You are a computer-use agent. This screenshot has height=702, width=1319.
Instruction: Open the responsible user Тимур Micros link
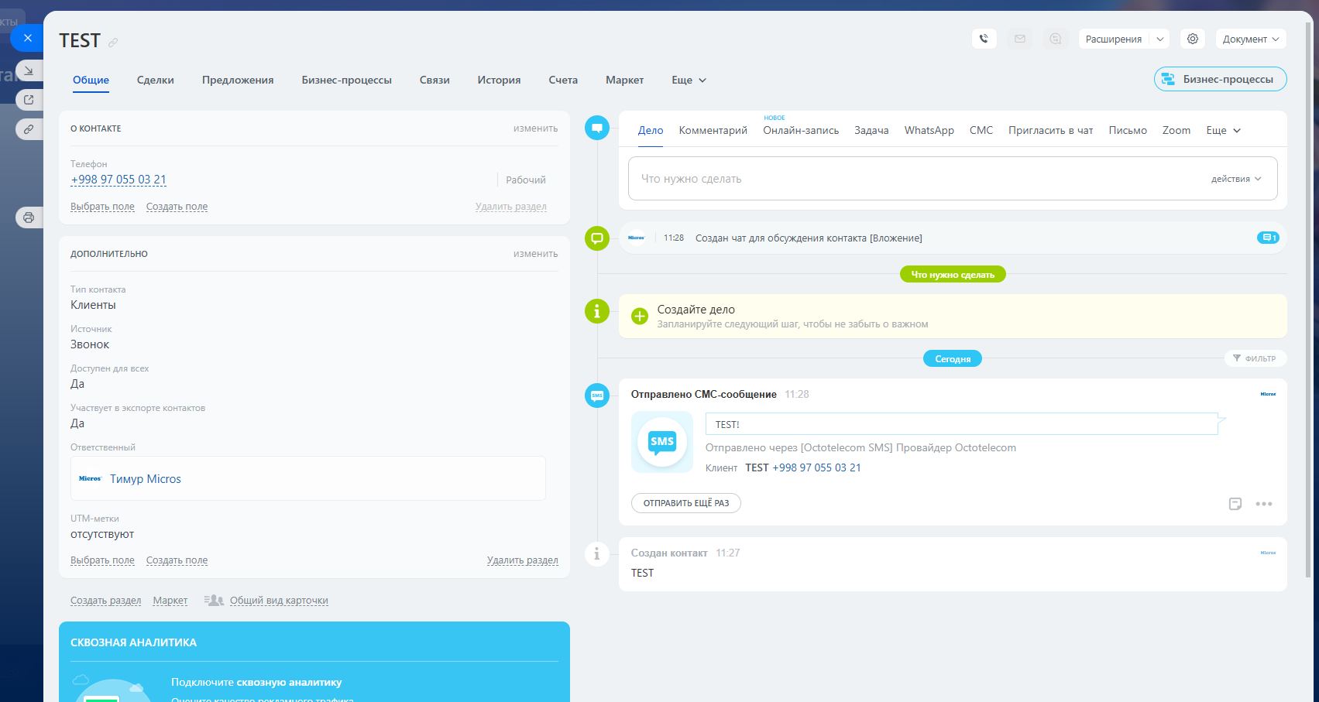[146, 479]
